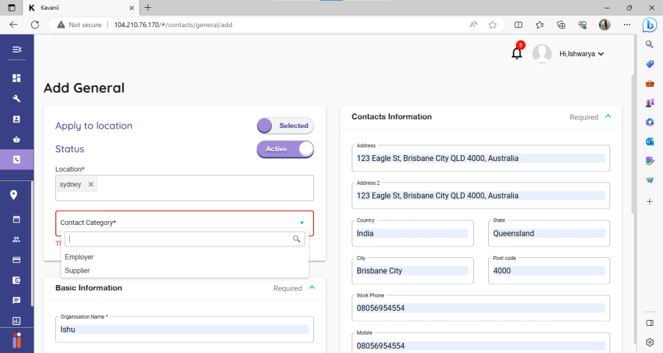663x353 pixels.
Task: Select Employer from the category list
Action: [80, 257]
